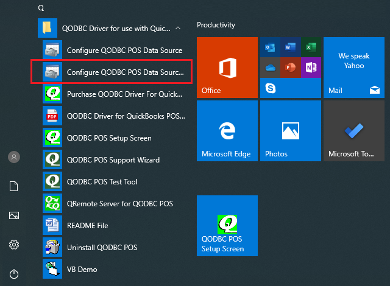Viewport: 390px width, 286px height.
Task: Click the QODBC Driver for QuickBooks POS... label
Action: pyautogui.click(x=126, y=116)
